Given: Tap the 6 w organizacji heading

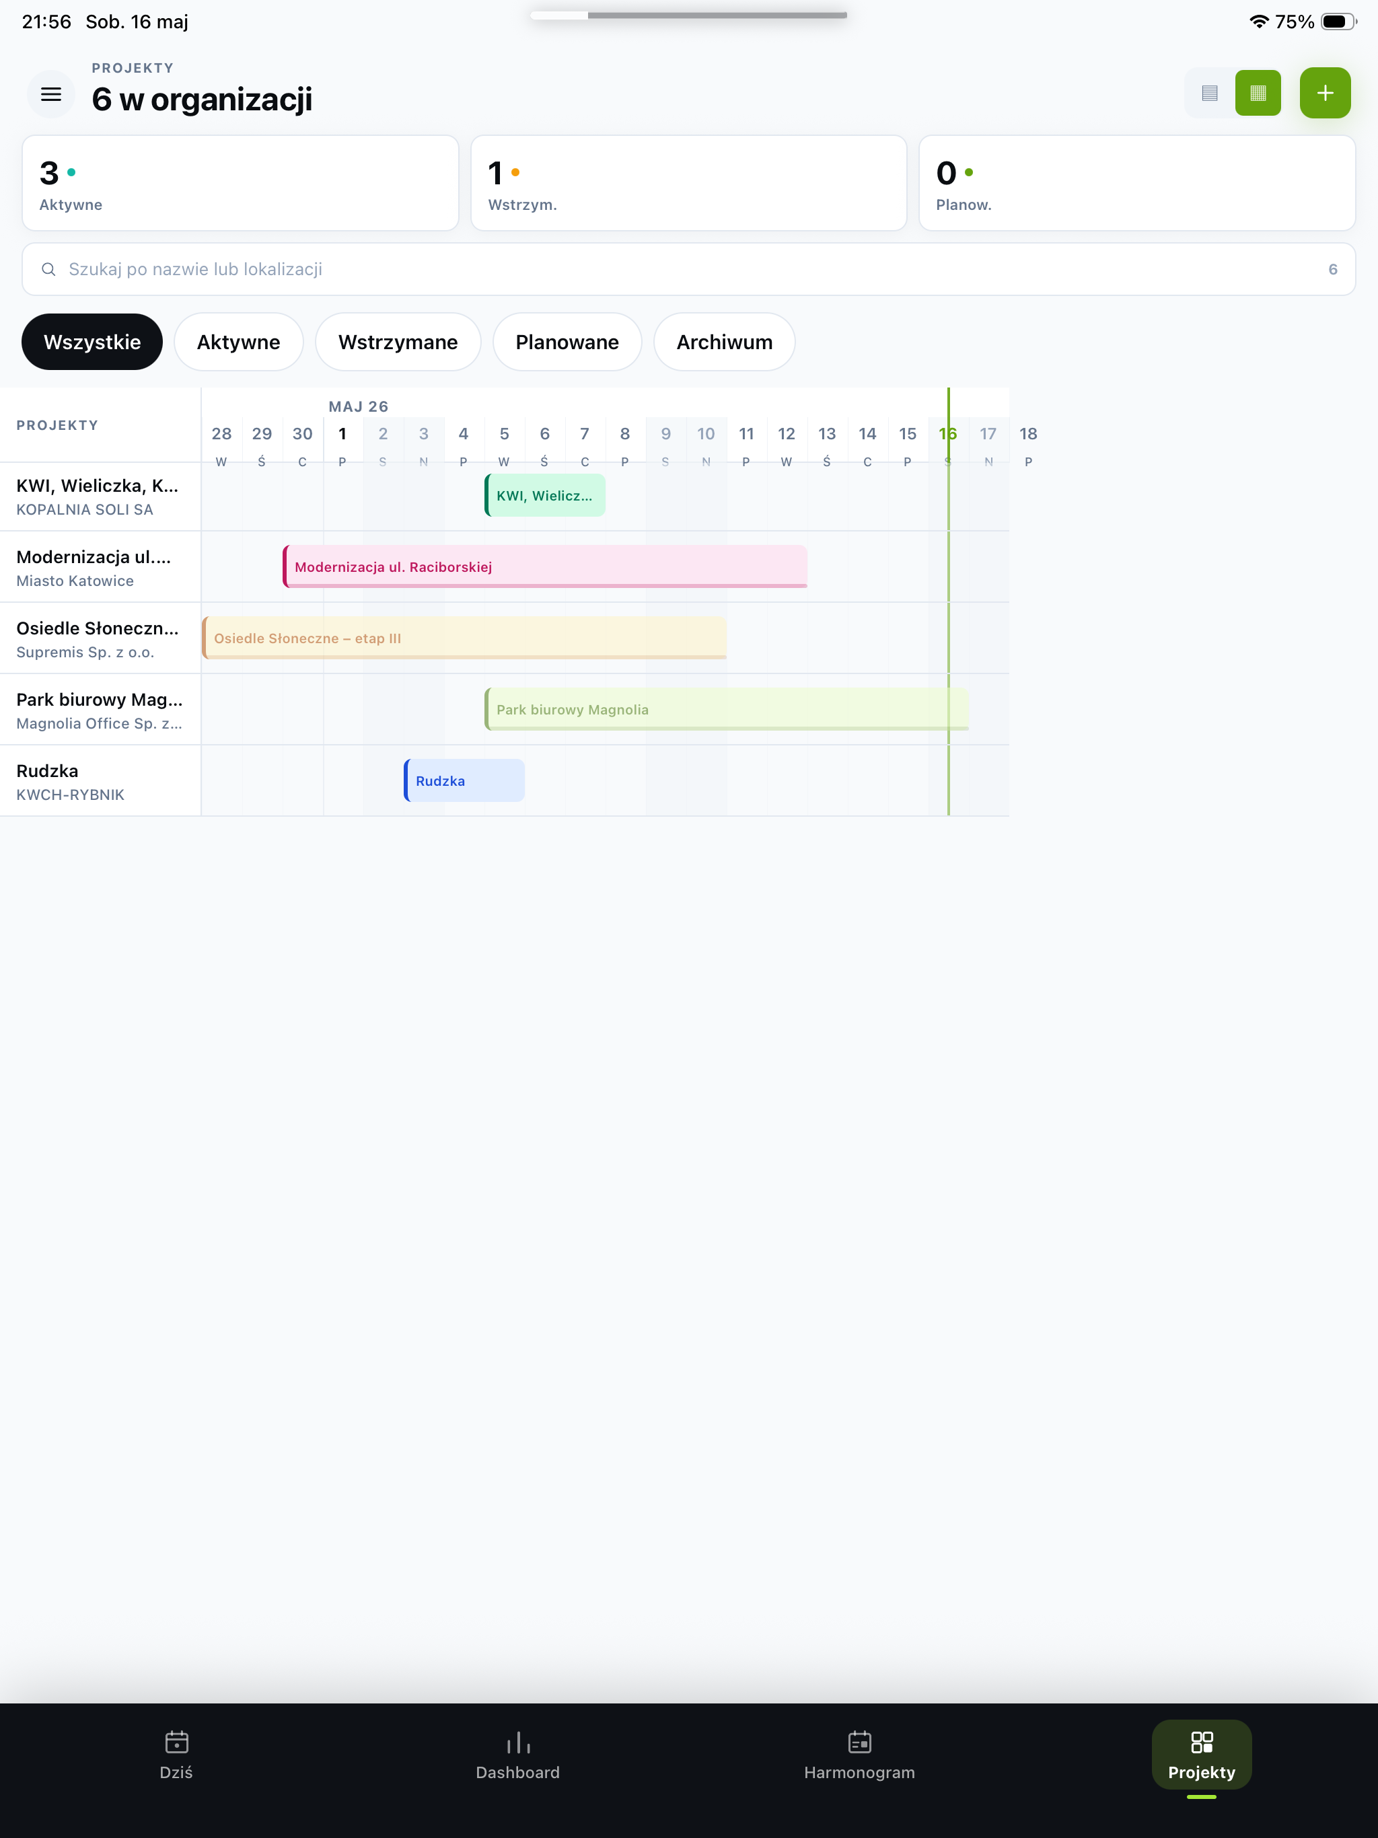Looking at the screenshot, I should click(x=202, y=100).
